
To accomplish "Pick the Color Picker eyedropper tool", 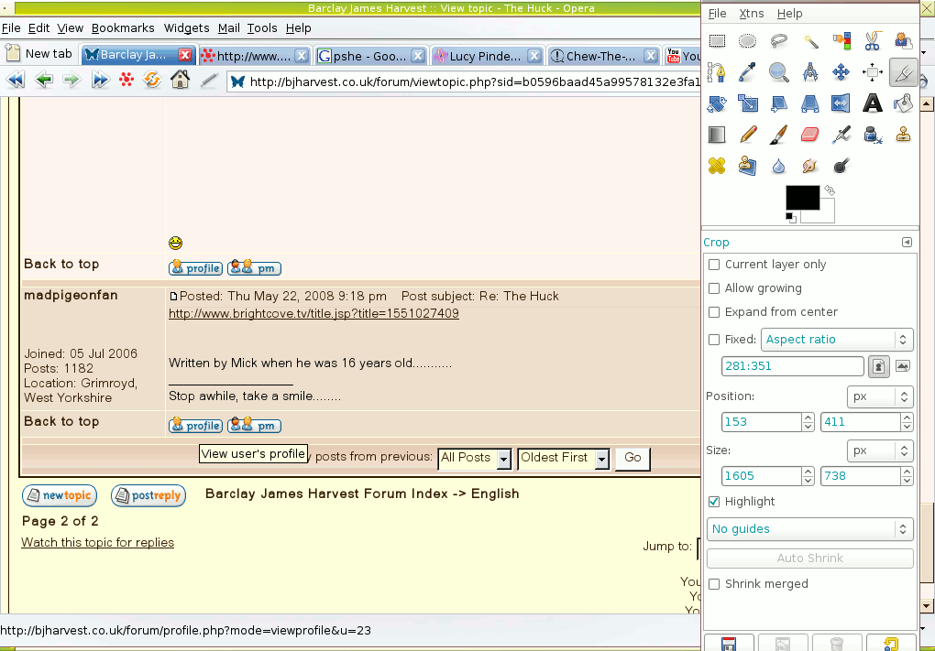I will (x=748, y=72).
